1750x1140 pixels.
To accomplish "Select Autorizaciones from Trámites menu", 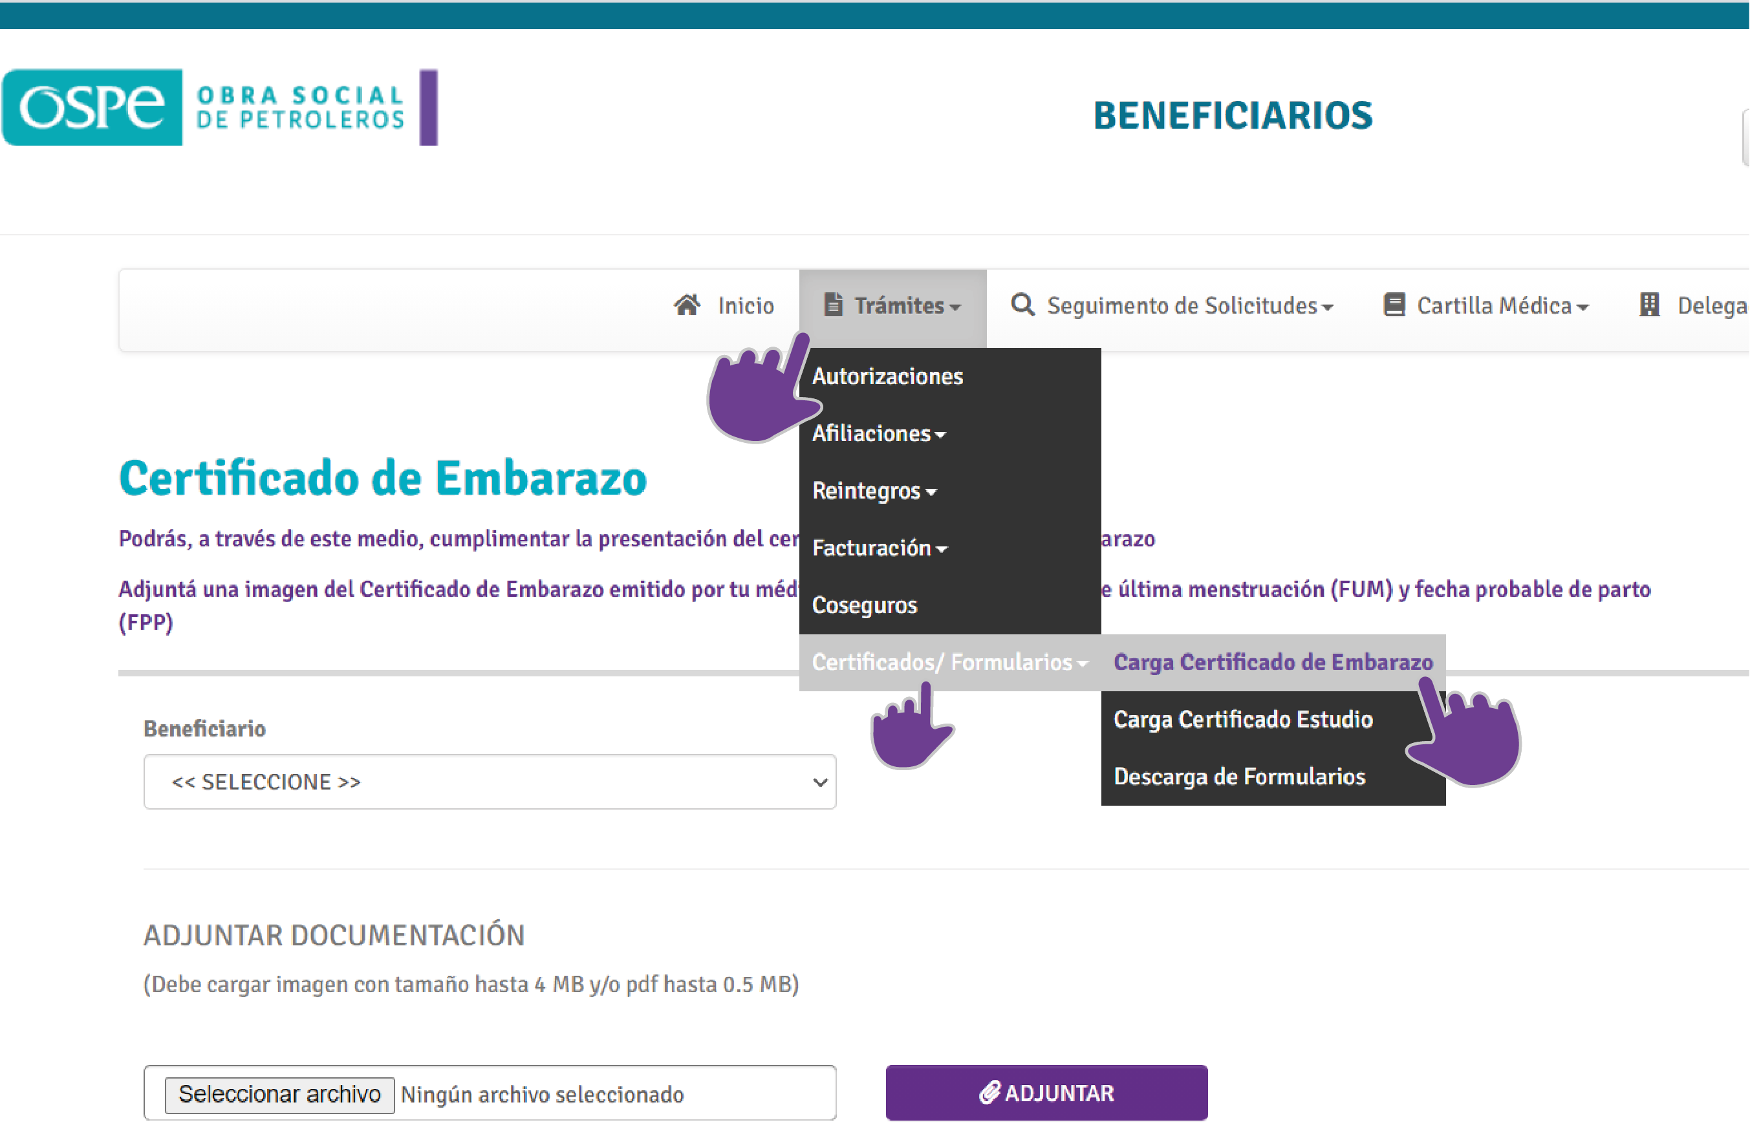I will click(x=950, y=376).
